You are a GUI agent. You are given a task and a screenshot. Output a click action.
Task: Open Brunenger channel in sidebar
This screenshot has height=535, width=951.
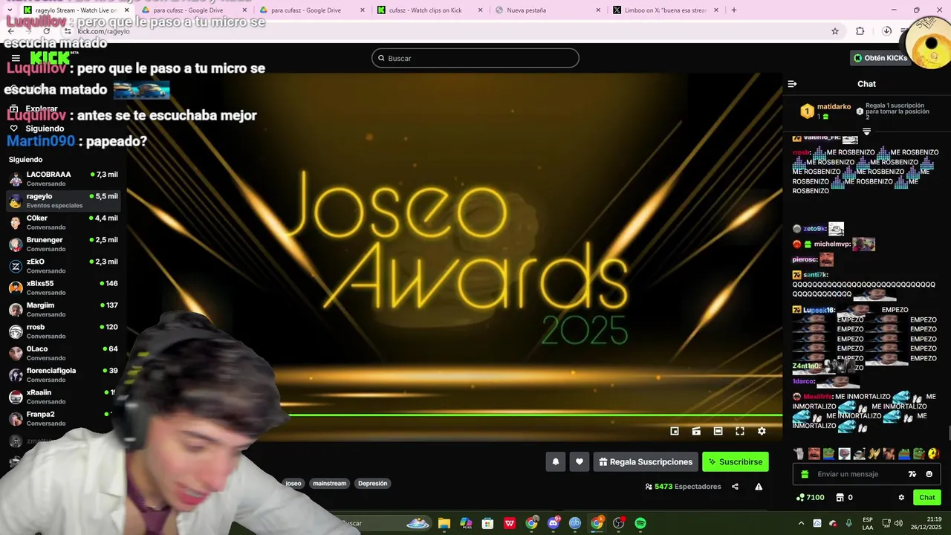62,244
